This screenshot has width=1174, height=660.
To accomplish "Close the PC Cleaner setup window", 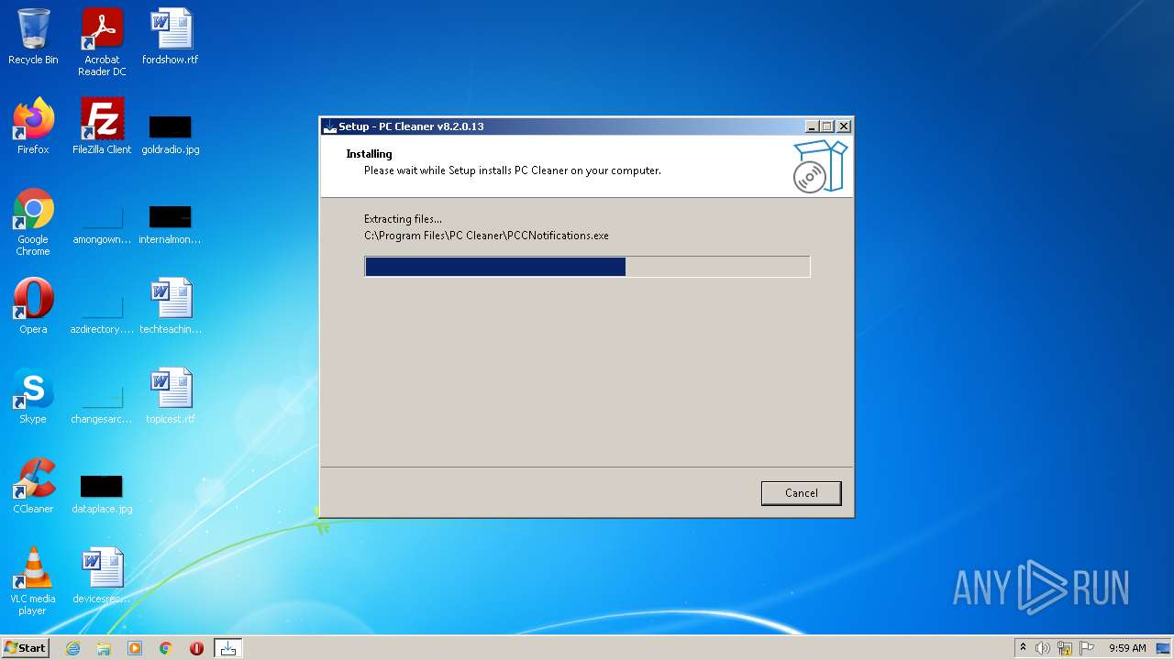I will pyautogui.click(x=844, y=126).
